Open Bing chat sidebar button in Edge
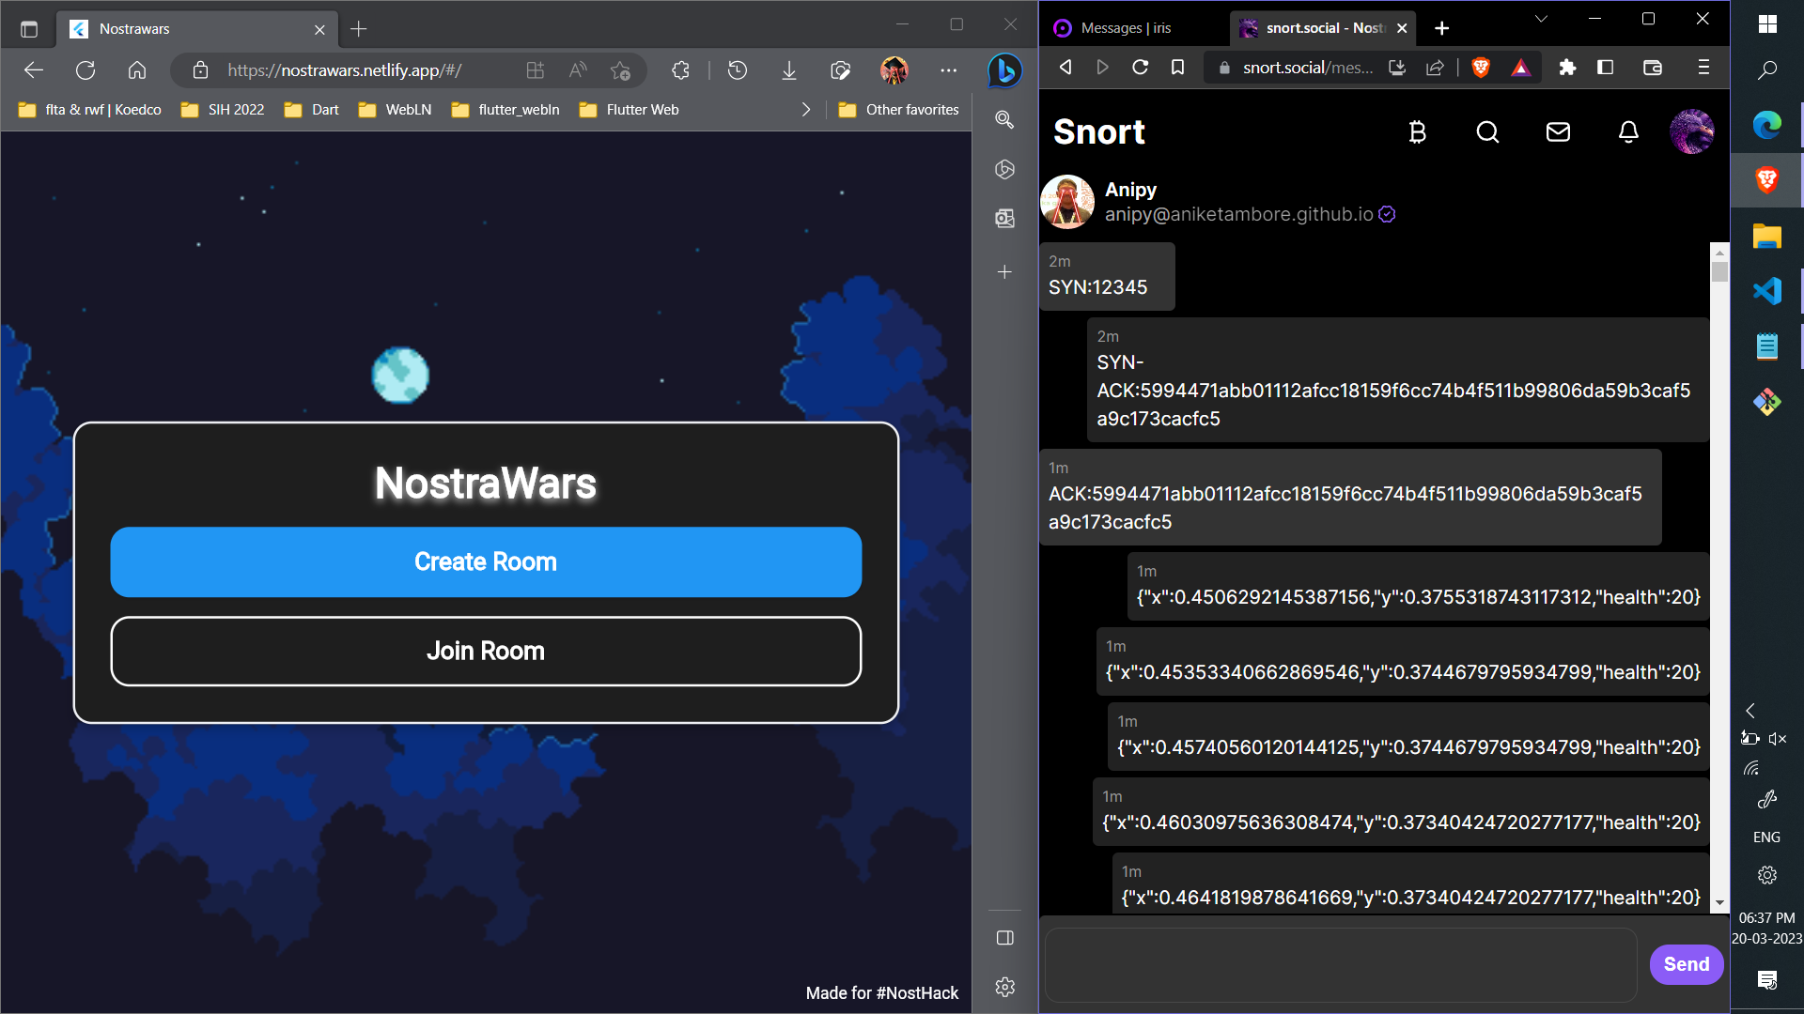The width and height of the screenshot is (1804, 1014). pyautogui.click(x=1004, y=70)
